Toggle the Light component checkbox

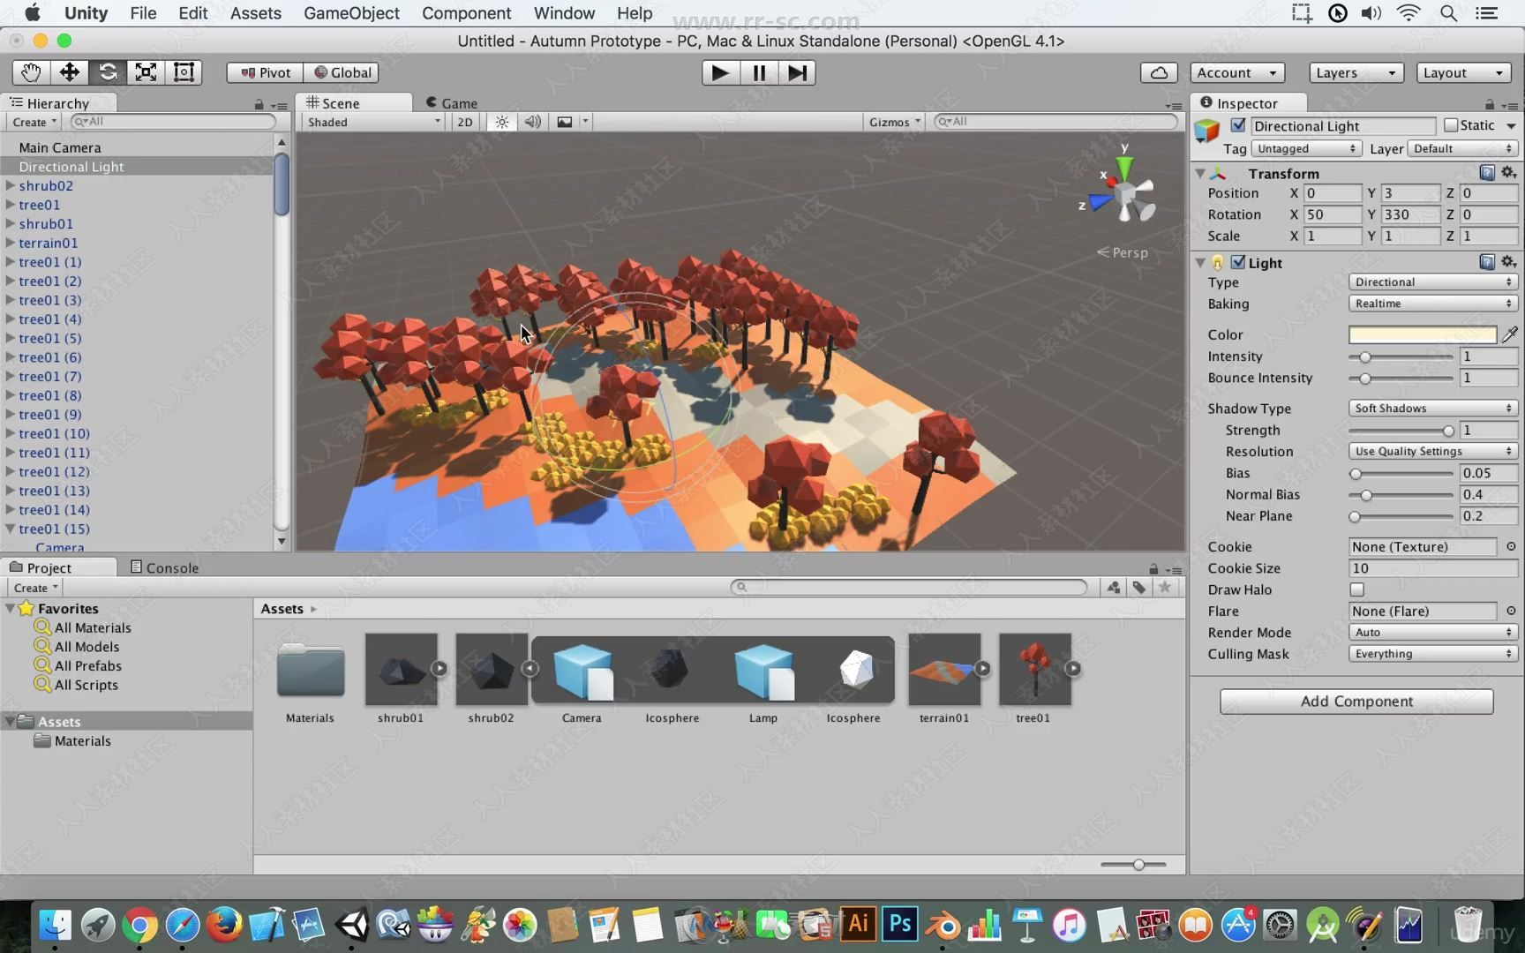tap(1238, 262)
